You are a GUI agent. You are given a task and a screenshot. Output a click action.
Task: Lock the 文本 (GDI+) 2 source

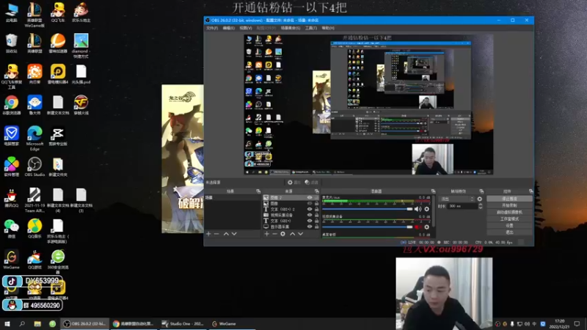pyautogui.click(x=317, y=209)
